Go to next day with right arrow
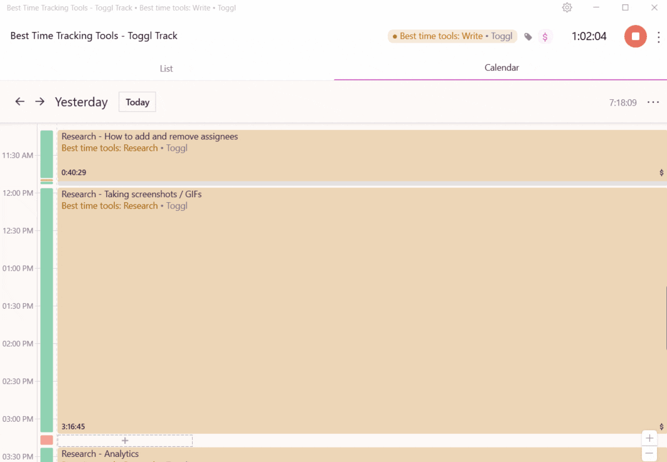Screen dimensions: 667x462 click(40, 102)
